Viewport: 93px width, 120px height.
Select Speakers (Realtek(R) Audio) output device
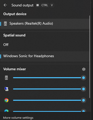pyautogui.click(x=45, y=24)
